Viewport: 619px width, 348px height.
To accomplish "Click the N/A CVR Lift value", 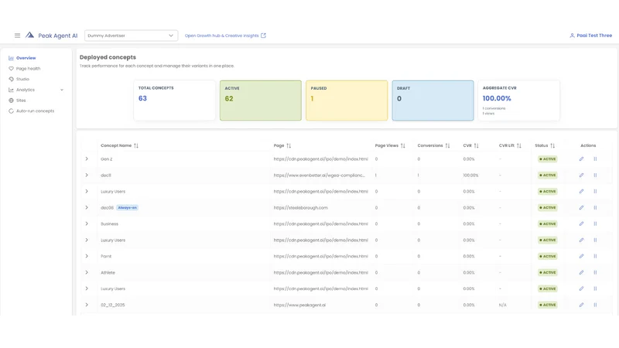I will (502, 305).
